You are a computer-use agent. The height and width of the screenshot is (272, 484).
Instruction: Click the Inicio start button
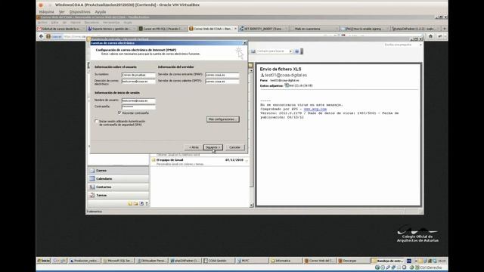(44, 261)
